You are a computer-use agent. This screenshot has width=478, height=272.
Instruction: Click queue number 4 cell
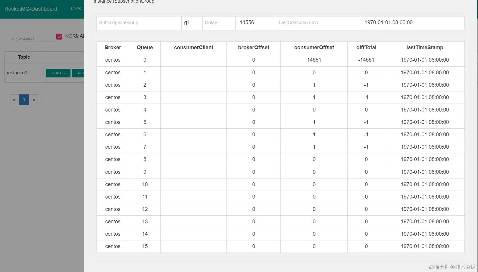click(x=145, y=110)
